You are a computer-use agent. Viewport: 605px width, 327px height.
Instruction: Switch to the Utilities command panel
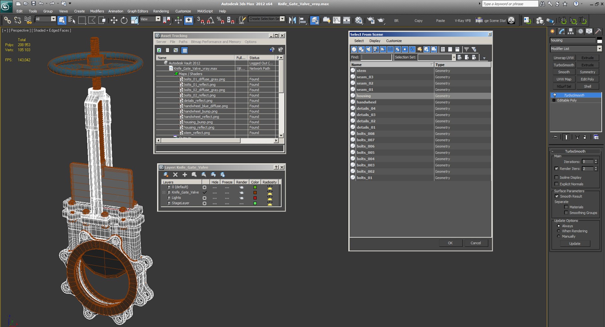[598, 31]
